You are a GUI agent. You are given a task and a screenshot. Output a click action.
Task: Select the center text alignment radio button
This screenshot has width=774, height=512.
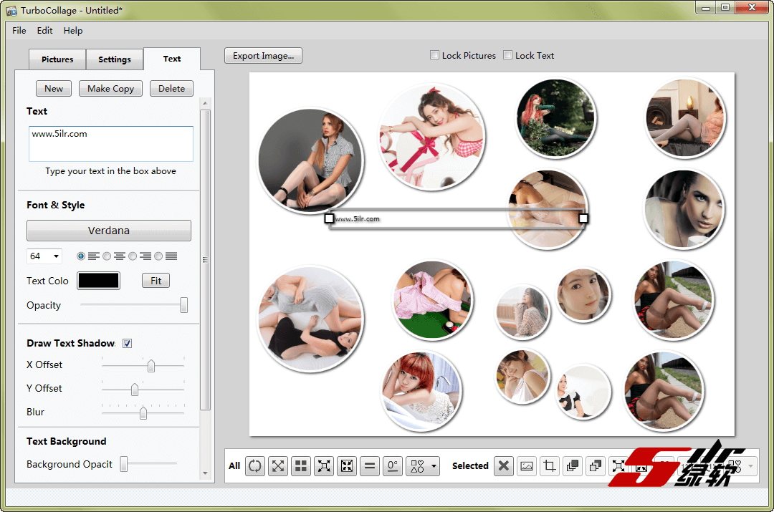pos(107,256)
